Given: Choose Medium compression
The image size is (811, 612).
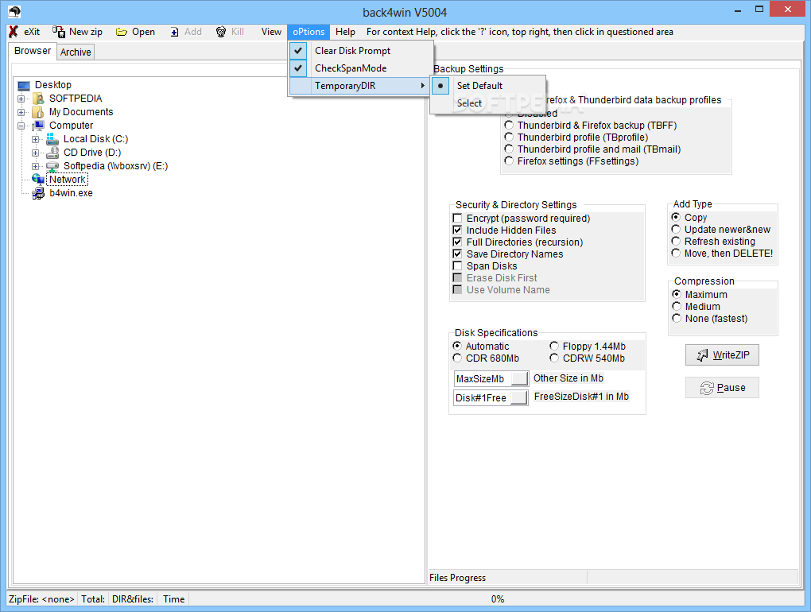Looking at the screenshot, I should [677, 306].
